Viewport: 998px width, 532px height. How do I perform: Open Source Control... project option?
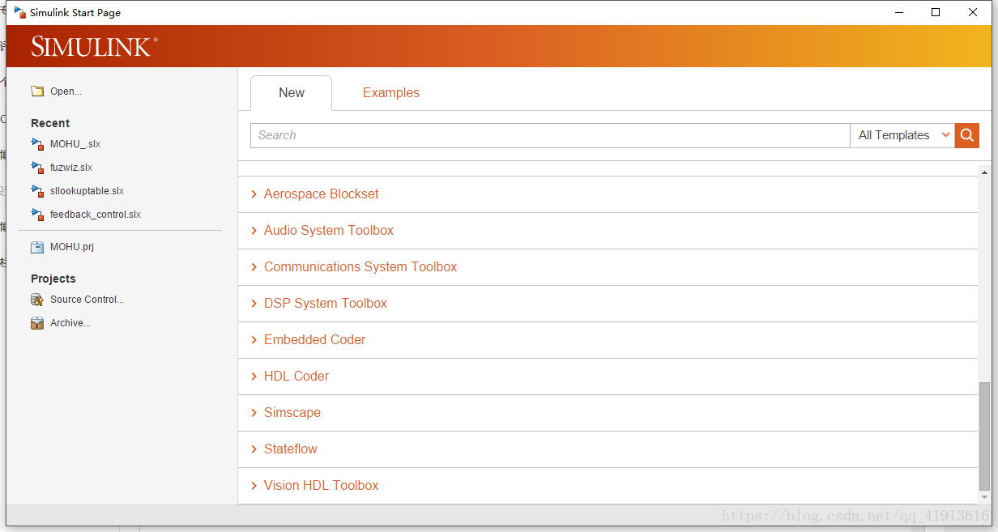coord(87,300)
